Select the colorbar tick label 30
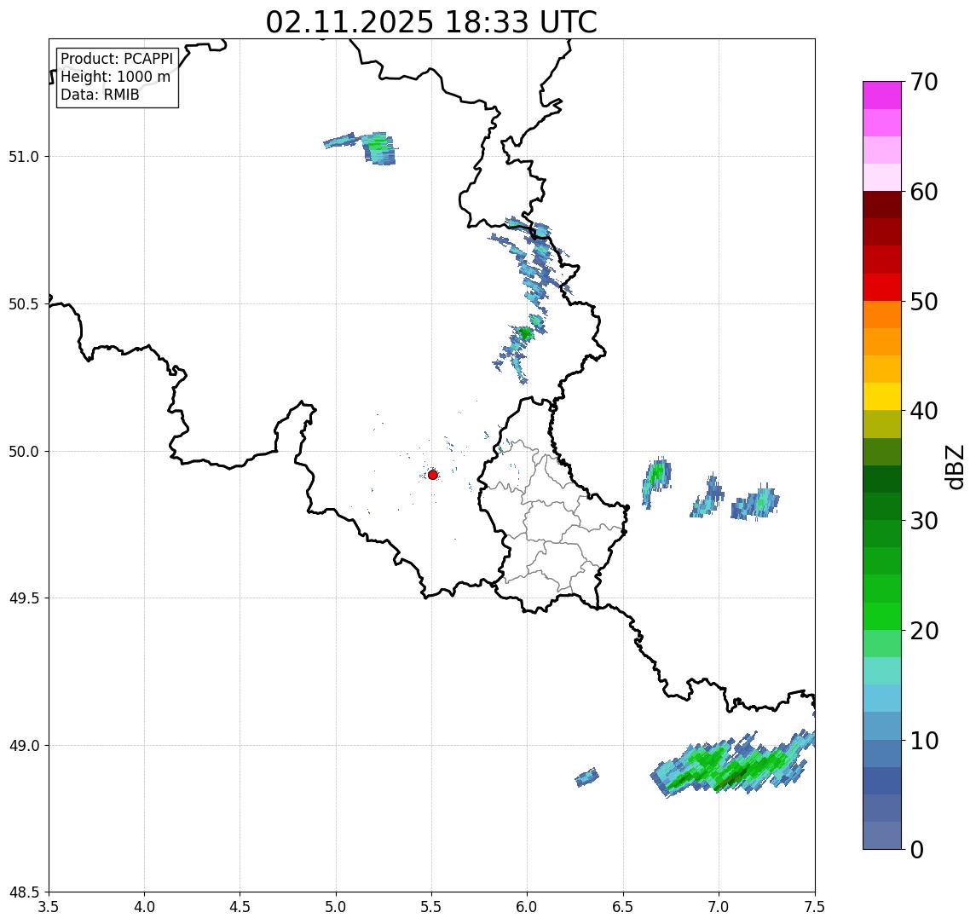976x924 pixels. [x=924, y=521]
